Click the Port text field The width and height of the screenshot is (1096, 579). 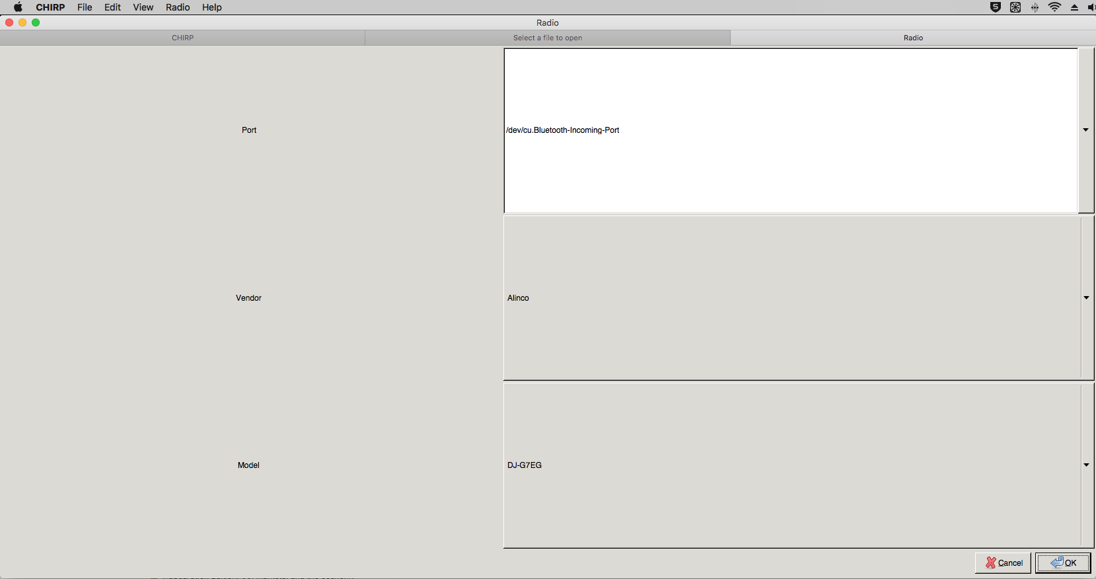(791, 130)
